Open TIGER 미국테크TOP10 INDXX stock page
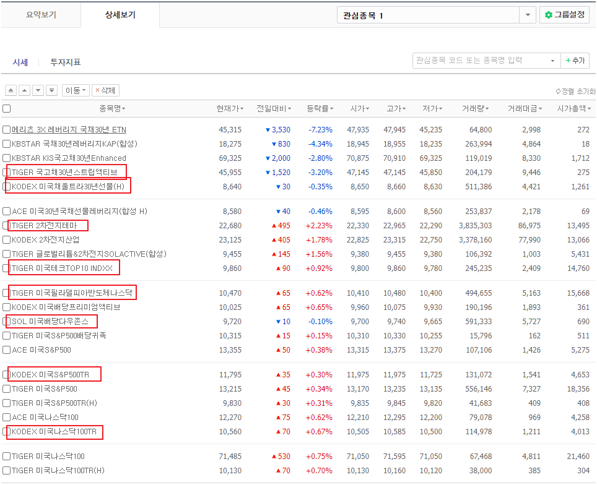 pyautogui.click(x=62, y=268)
